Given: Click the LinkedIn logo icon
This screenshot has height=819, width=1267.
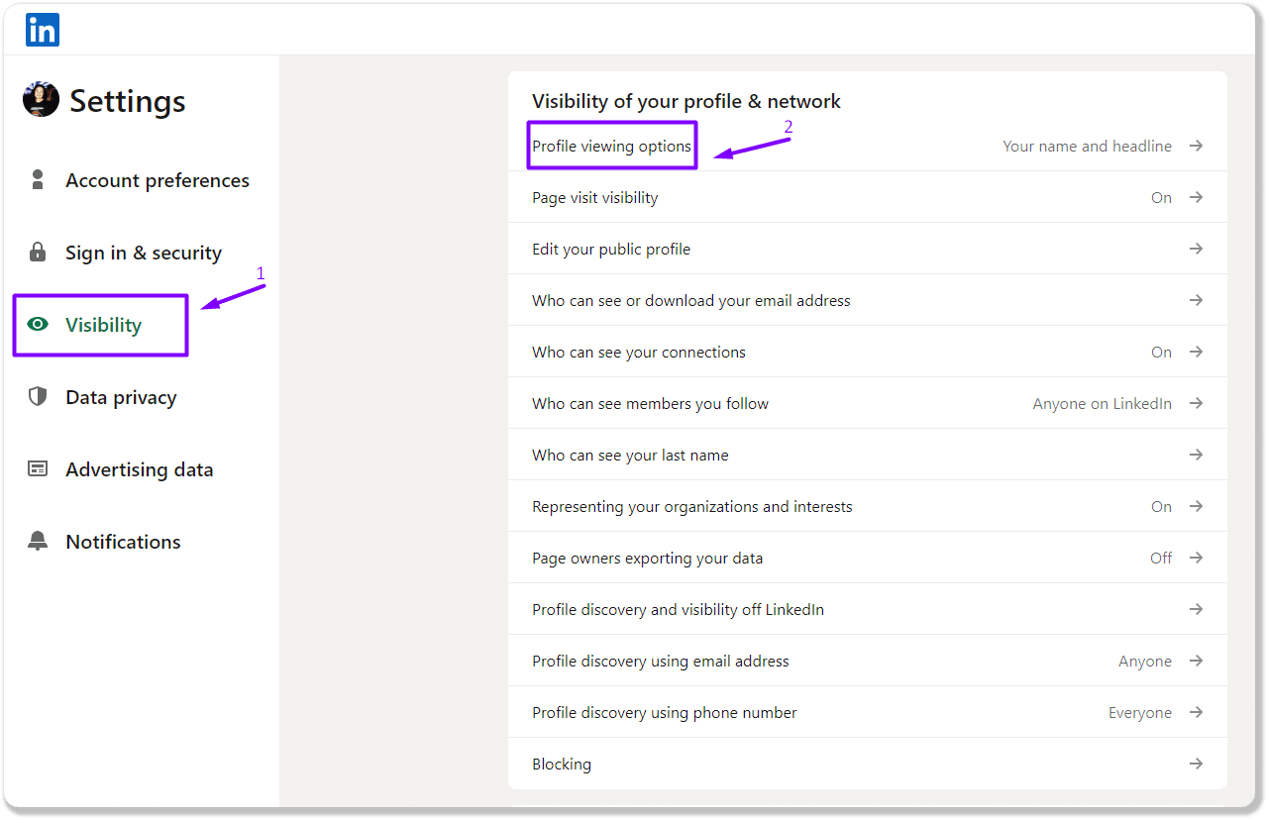Looking at the screenshot, I should [43, 30].
